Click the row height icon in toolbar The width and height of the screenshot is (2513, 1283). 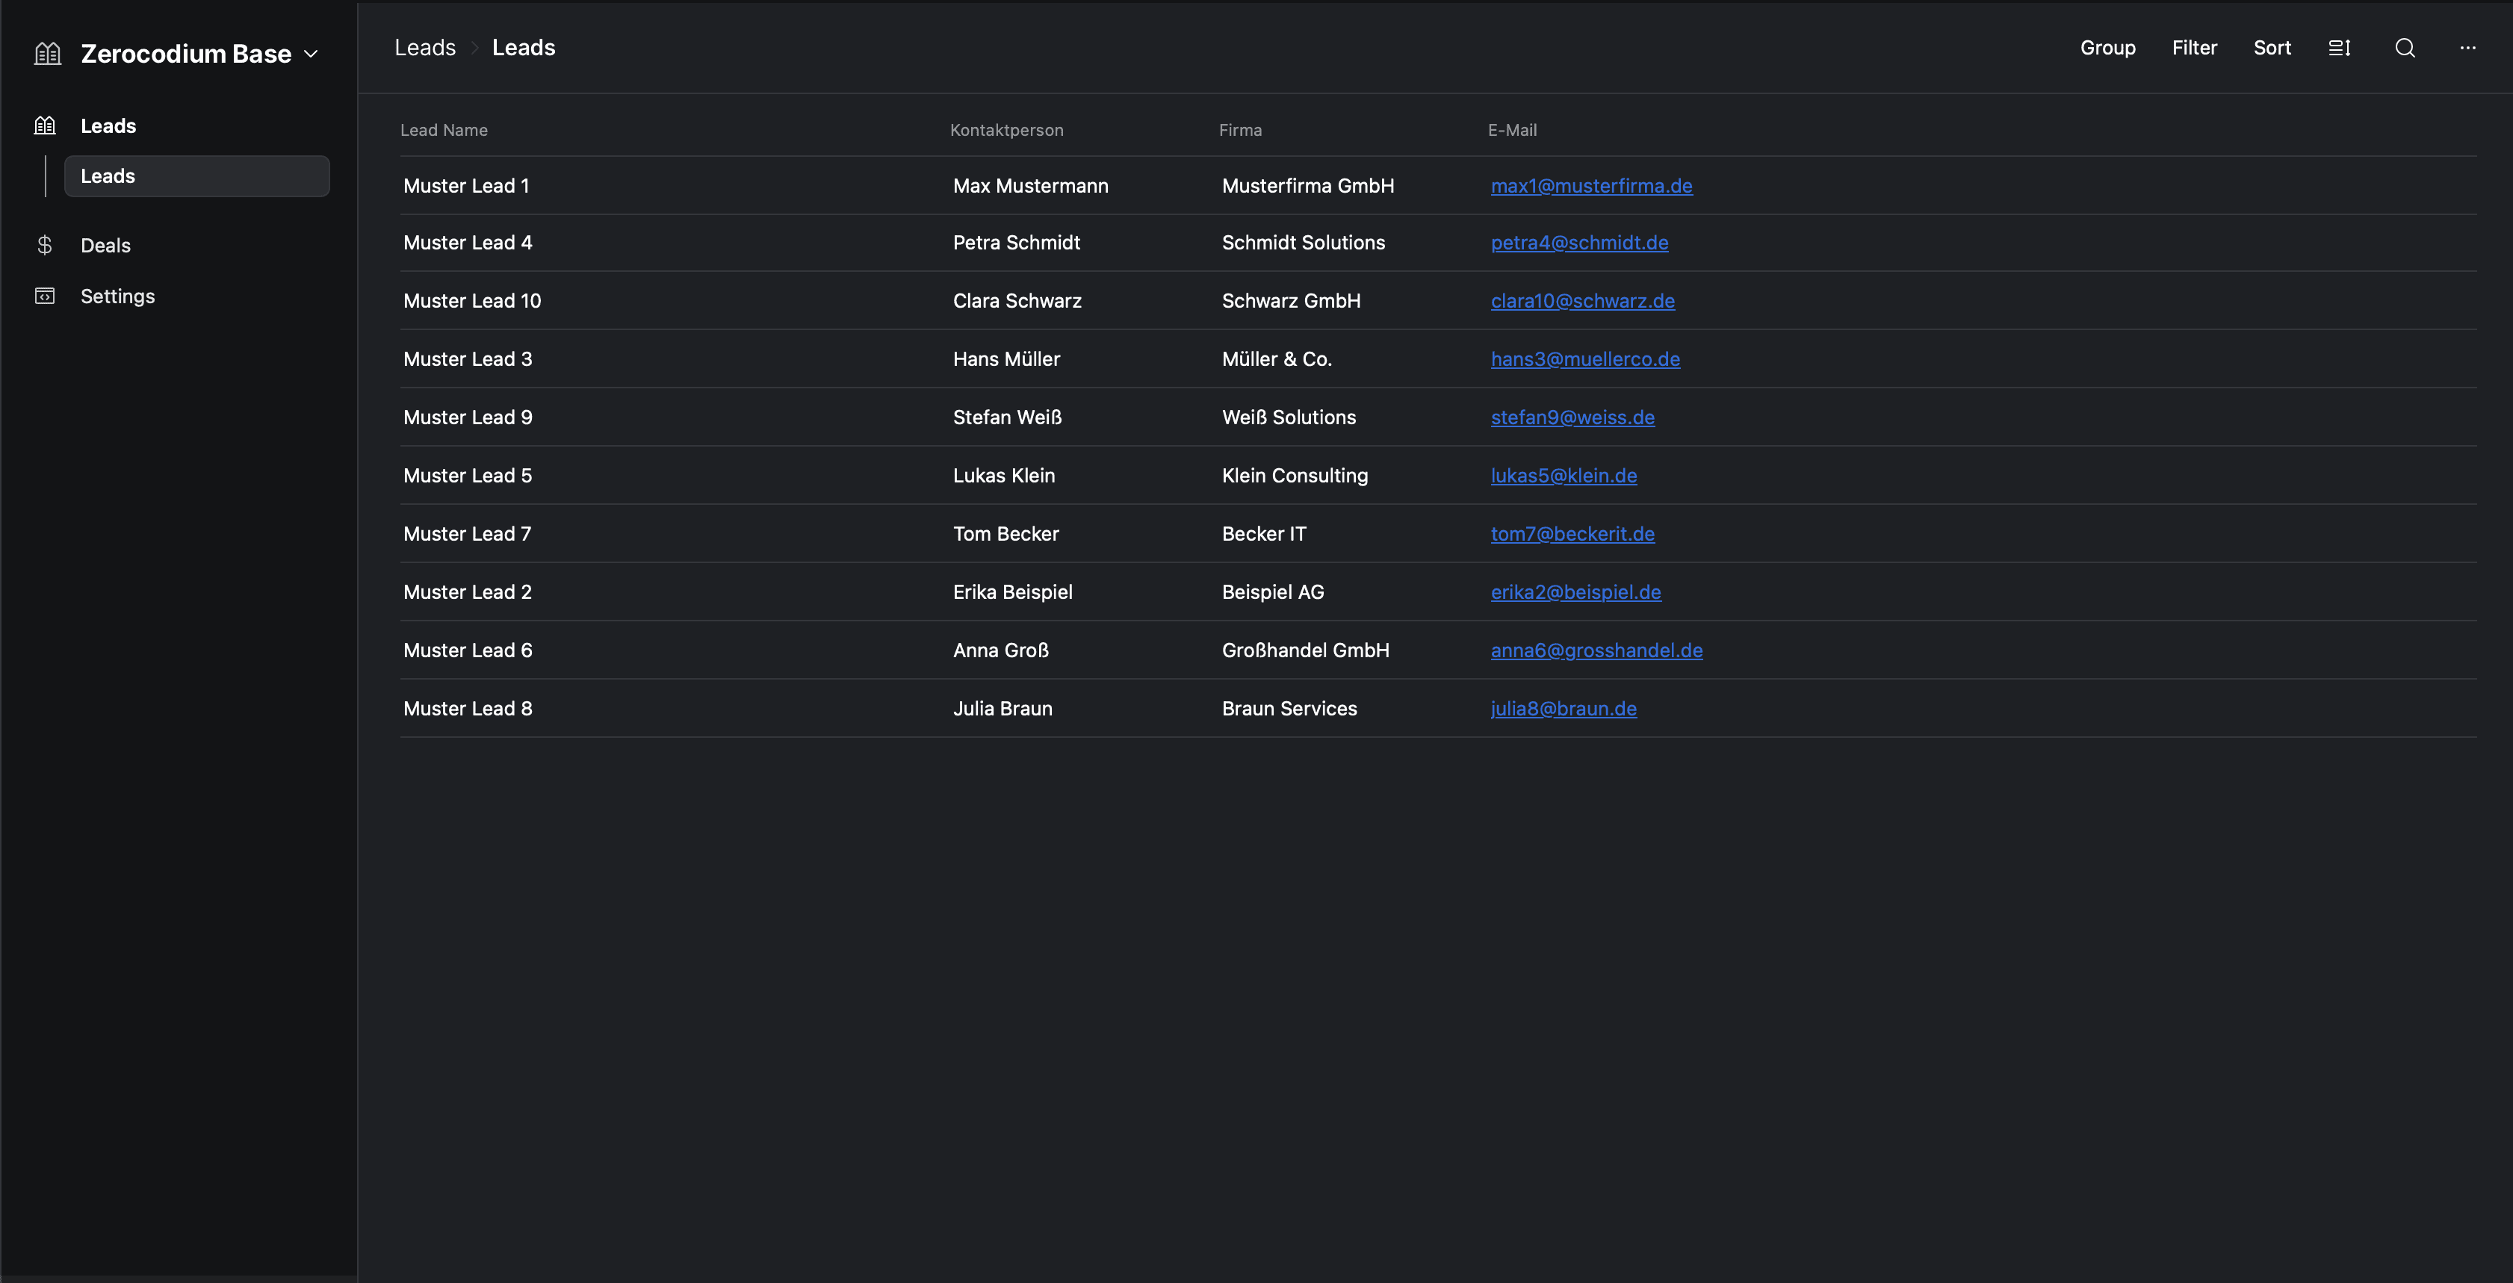pos(2340,48)
